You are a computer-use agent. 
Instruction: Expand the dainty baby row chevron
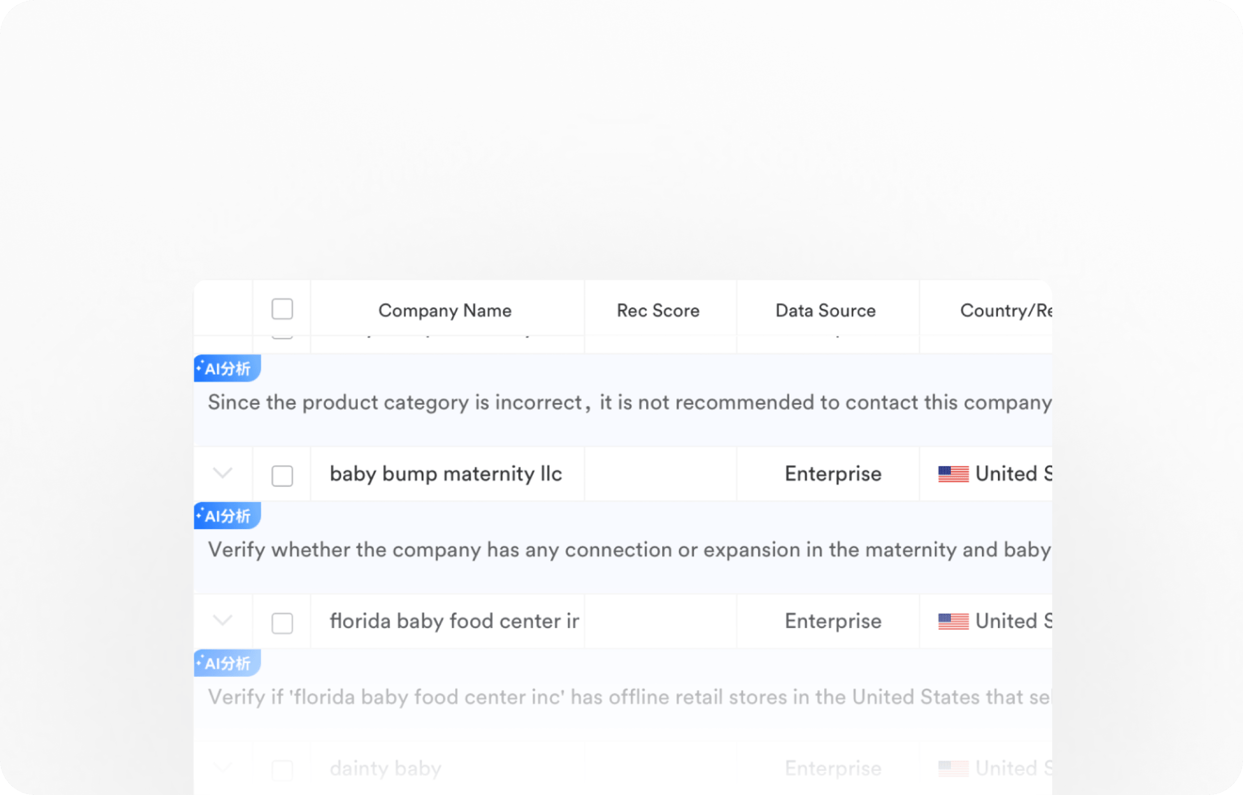click(223, 768)
